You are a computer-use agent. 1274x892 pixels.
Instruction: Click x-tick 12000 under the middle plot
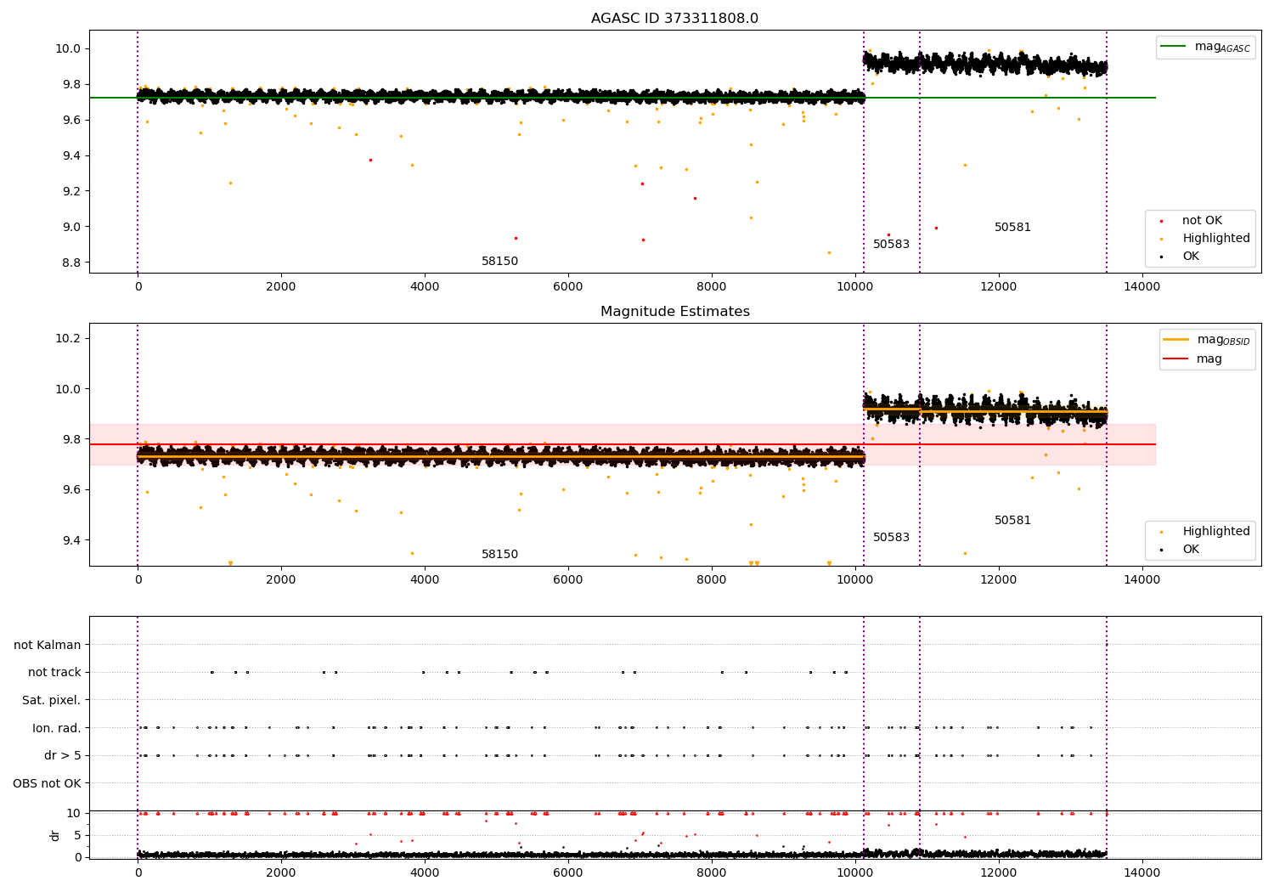coord(998,580)
